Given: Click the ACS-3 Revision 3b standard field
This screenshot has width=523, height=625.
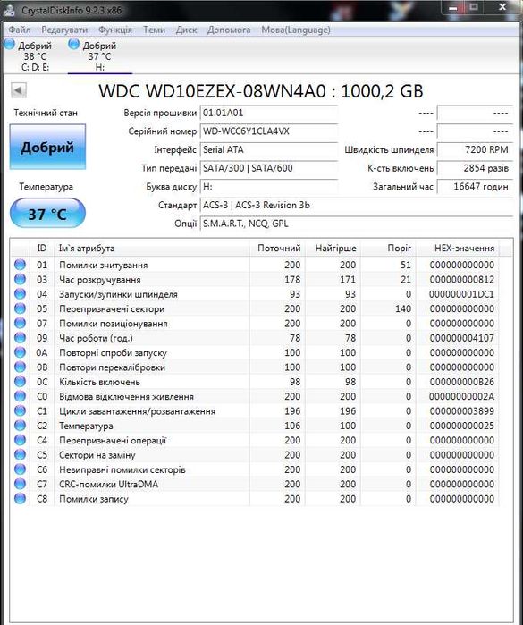Looking at the screenshot, I should click(356, 206).
